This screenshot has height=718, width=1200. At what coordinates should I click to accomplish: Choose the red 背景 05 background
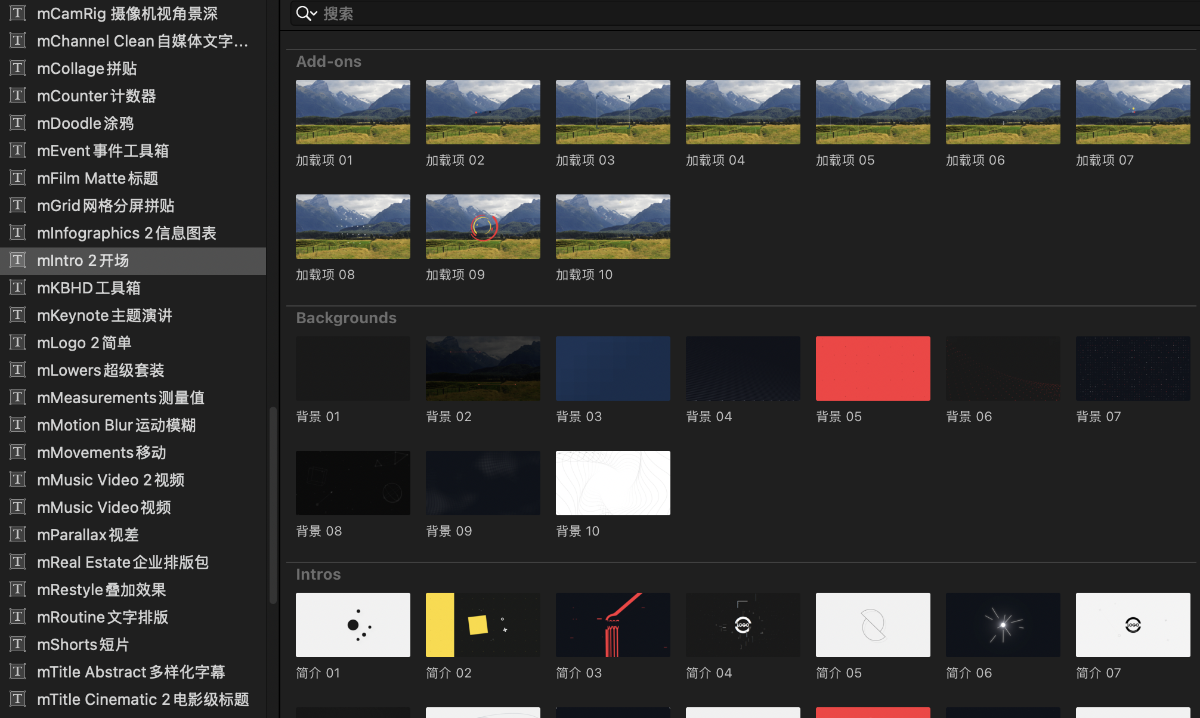pos(873,369)
